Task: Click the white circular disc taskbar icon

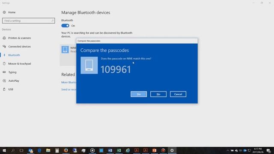Action: pyautogui.click(x=92, y=150)
